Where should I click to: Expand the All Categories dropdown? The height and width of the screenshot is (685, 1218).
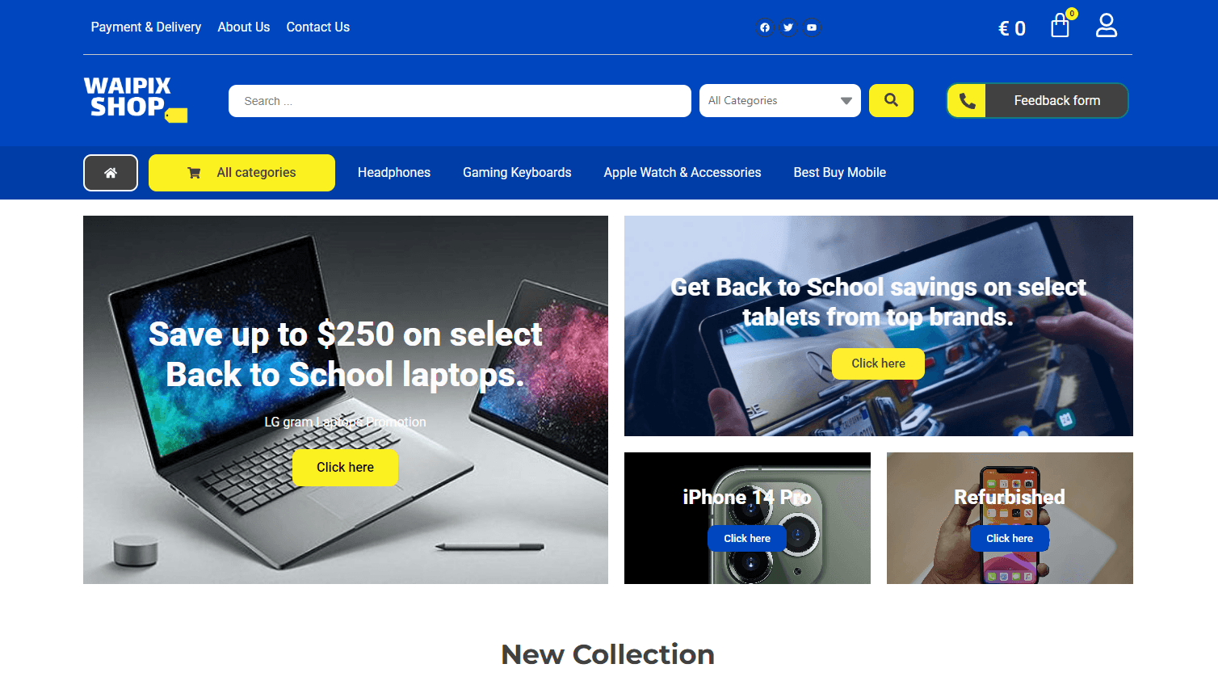click(780, 101)
